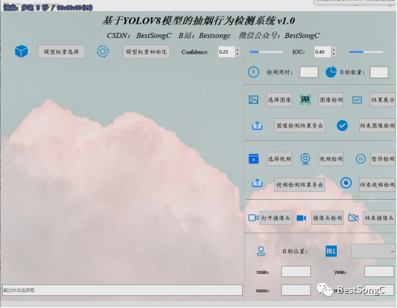
Task: Click the 暂停检测 pause button
Action: click(383, 159)
